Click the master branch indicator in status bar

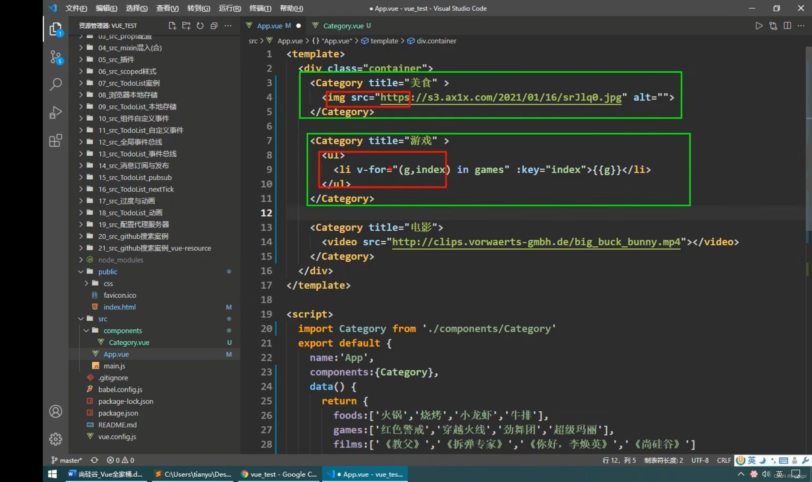coord(67,460)
